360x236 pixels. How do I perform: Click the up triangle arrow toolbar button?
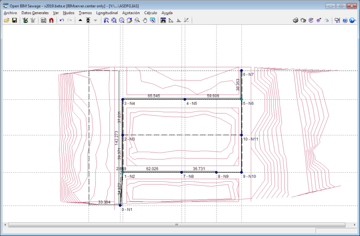(80, 21)
